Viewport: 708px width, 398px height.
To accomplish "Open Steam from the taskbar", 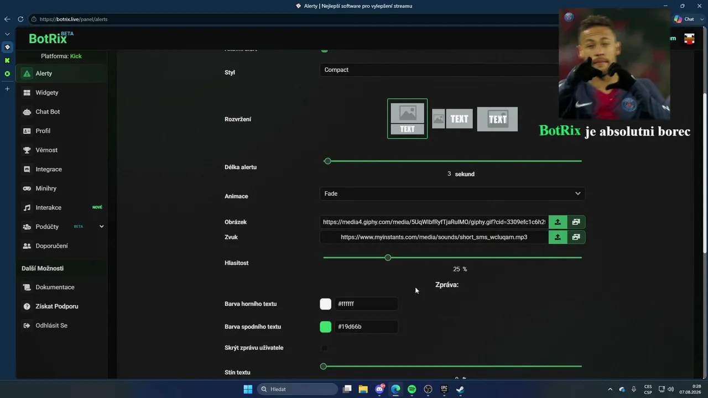I will (460, 389).
